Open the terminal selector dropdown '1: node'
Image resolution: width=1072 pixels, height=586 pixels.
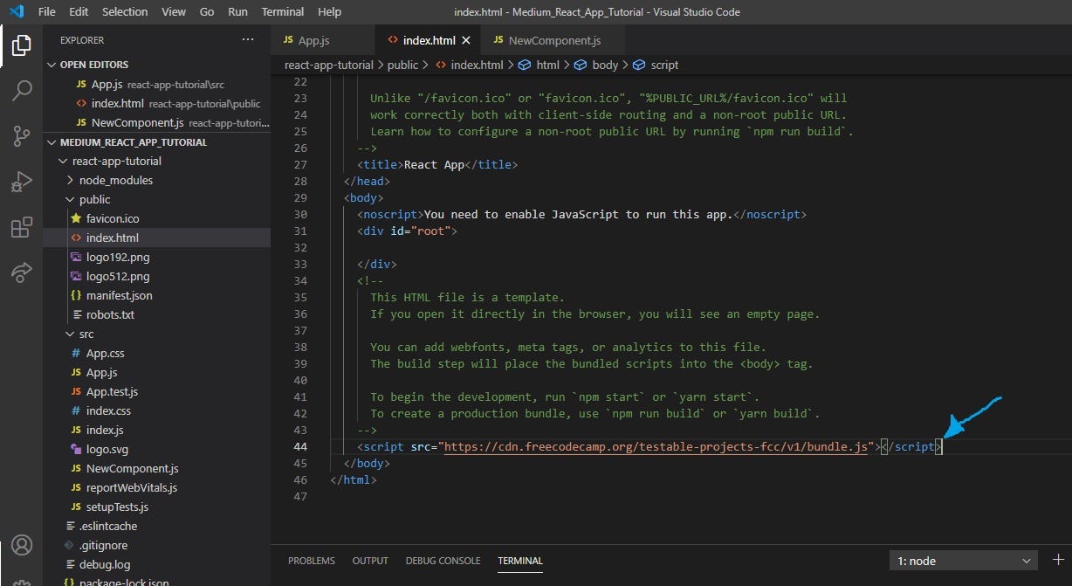pyautogui.click(x=963, y=561)
